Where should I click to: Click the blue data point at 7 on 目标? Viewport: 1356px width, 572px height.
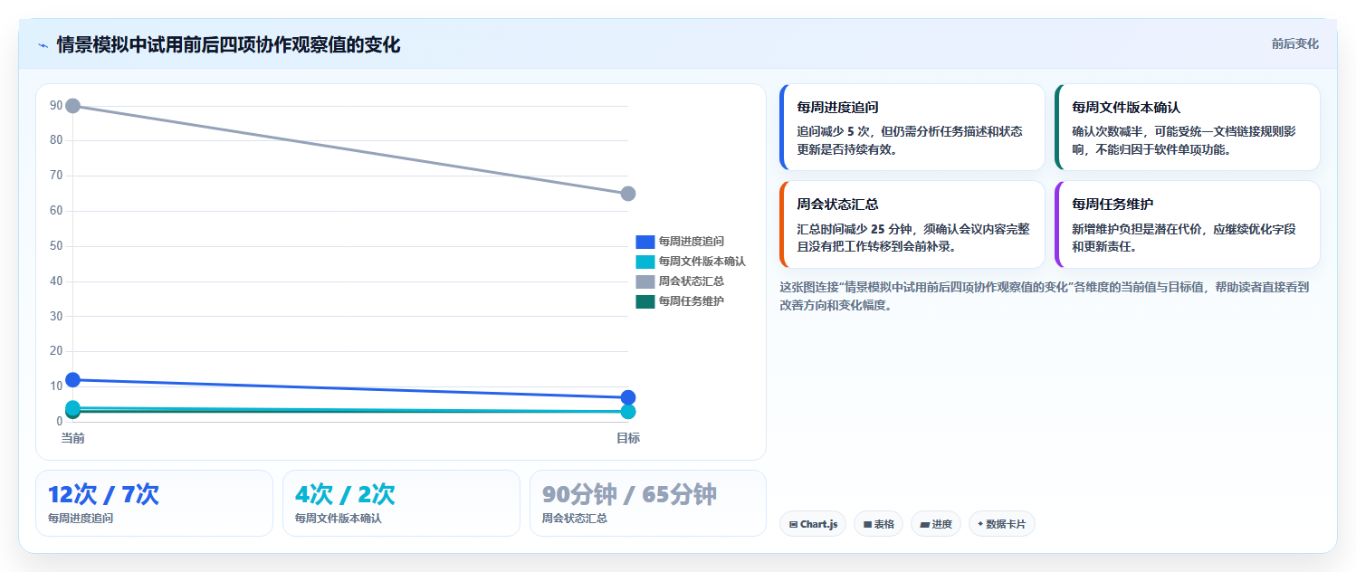628,397
